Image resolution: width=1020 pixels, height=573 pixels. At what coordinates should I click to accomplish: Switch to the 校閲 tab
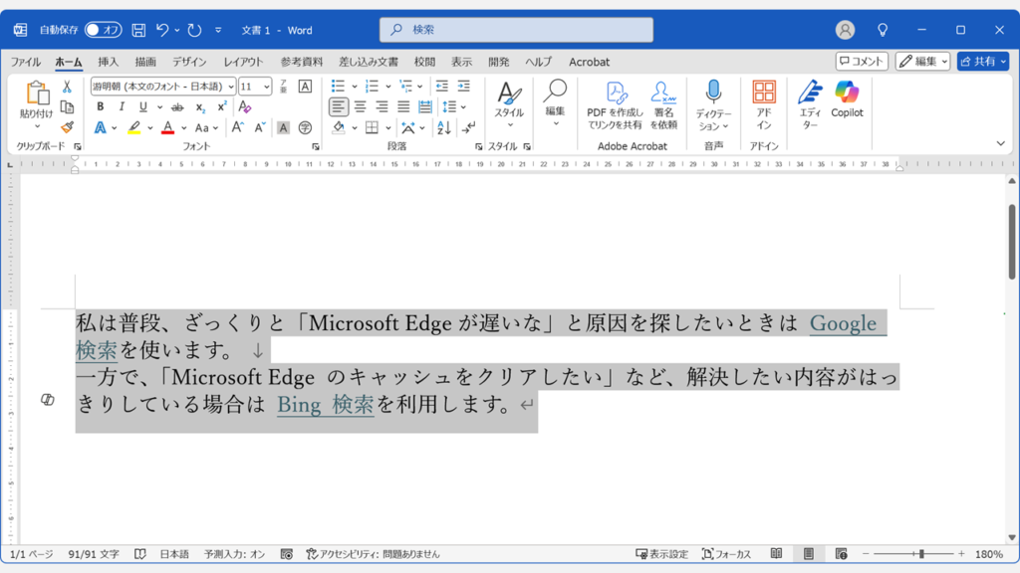click(x=424, y=62)
